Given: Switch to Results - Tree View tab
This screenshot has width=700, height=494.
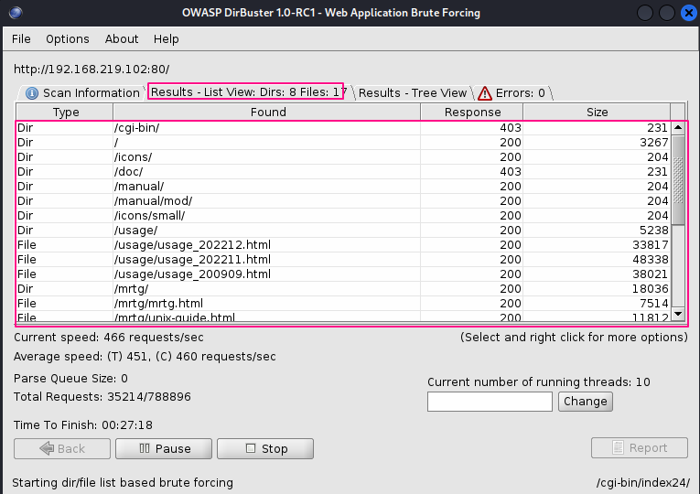Looking at the screenshot, I should pos(412,92).
